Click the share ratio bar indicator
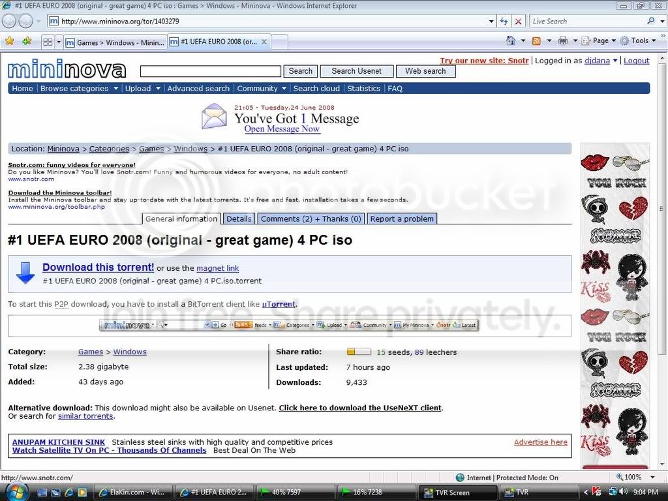The height and width of the screenshot is (501, 668). (x=359, y=352)
